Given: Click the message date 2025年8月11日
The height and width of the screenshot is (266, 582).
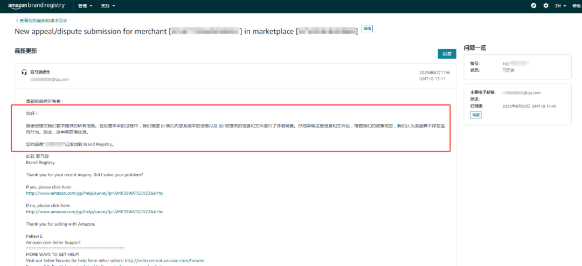Looking at the screenshot, I should (434, 73).
